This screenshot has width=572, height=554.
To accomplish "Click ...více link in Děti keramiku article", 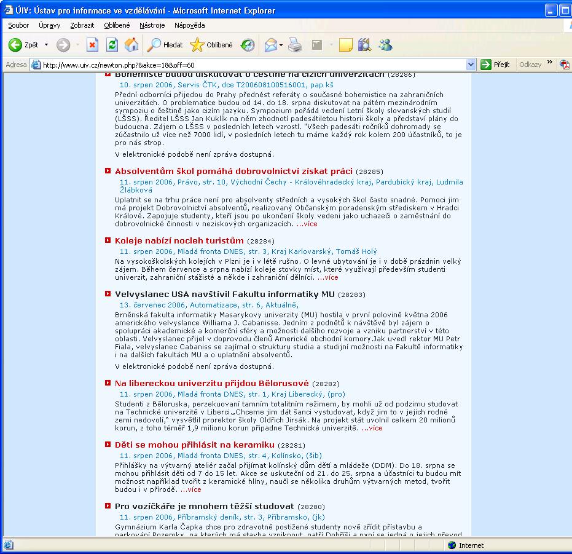I will pyautogui.click(x=191, y=489).
